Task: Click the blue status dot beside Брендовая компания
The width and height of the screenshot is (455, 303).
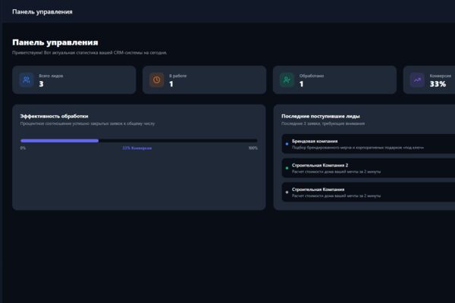Action: click(287, 144)
